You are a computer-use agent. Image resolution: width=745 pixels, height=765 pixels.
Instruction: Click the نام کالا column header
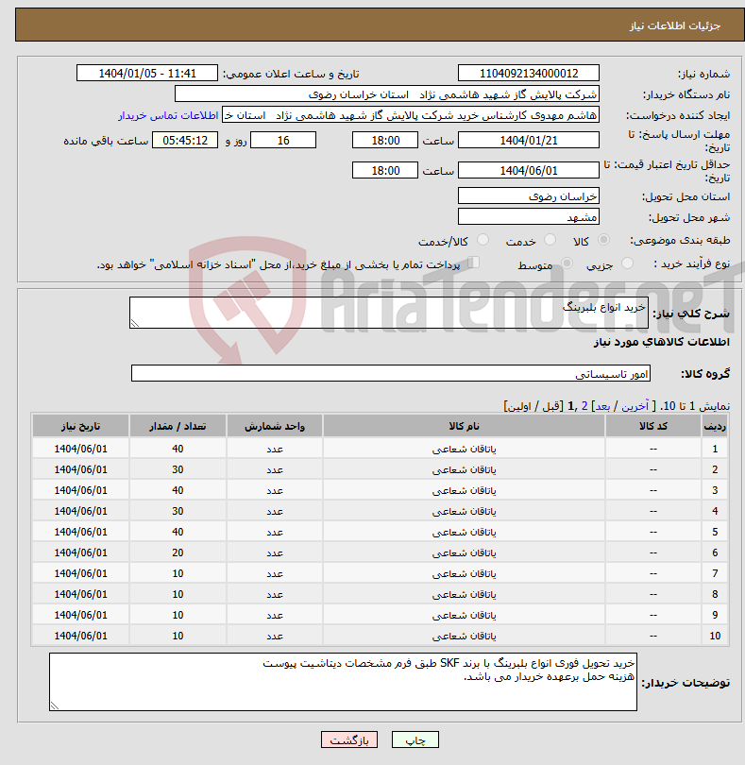(x=464, y=426)
